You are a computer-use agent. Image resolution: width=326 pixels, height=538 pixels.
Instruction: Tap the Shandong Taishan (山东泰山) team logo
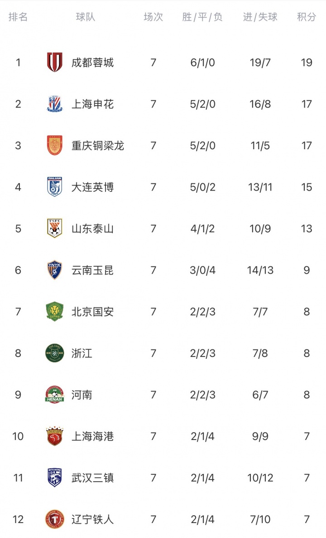click(55, 229)
